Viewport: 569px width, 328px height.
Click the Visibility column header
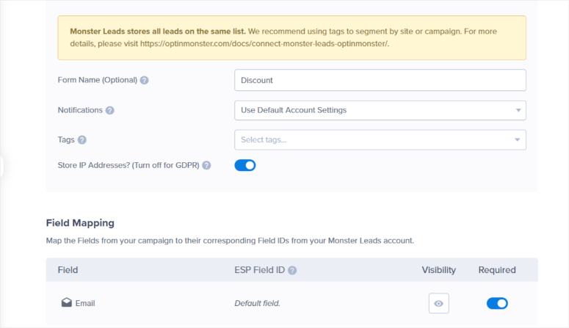[x=438, y=270]
